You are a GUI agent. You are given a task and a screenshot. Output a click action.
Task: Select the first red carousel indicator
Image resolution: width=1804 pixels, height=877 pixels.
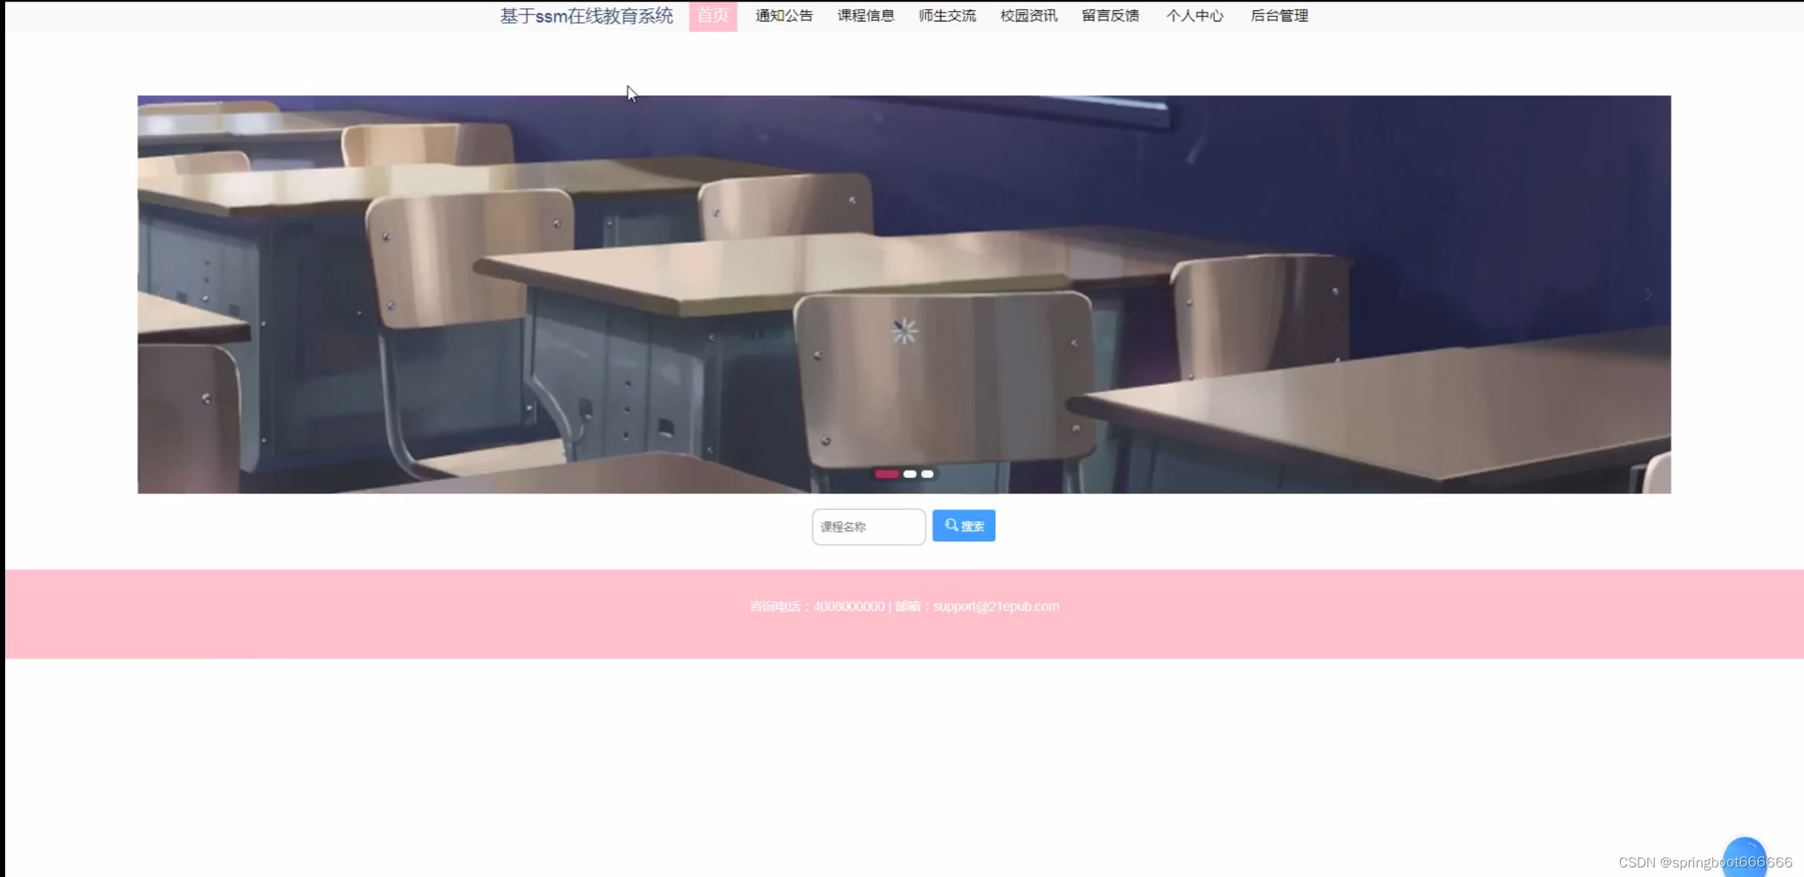(886, 474)
